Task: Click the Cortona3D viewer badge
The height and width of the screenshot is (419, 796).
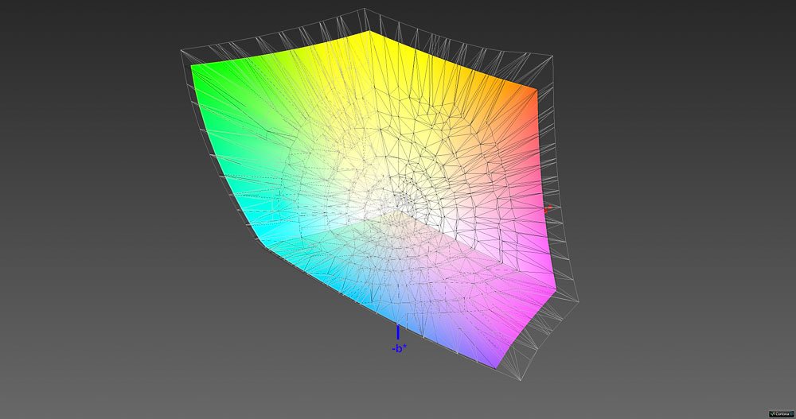Action: 781,414
